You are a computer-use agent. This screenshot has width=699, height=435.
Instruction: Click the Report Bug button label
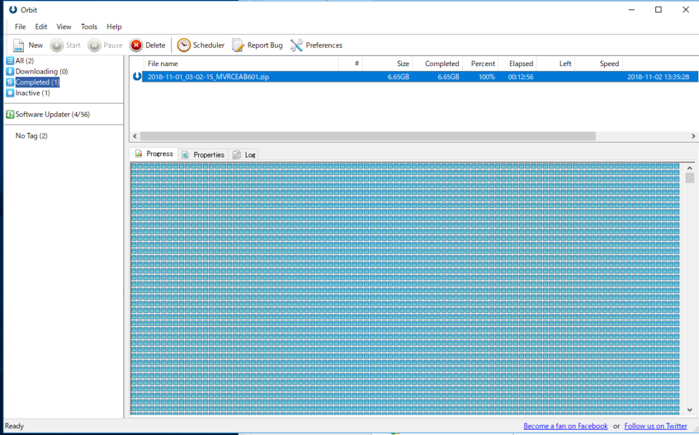coord(265,45)
